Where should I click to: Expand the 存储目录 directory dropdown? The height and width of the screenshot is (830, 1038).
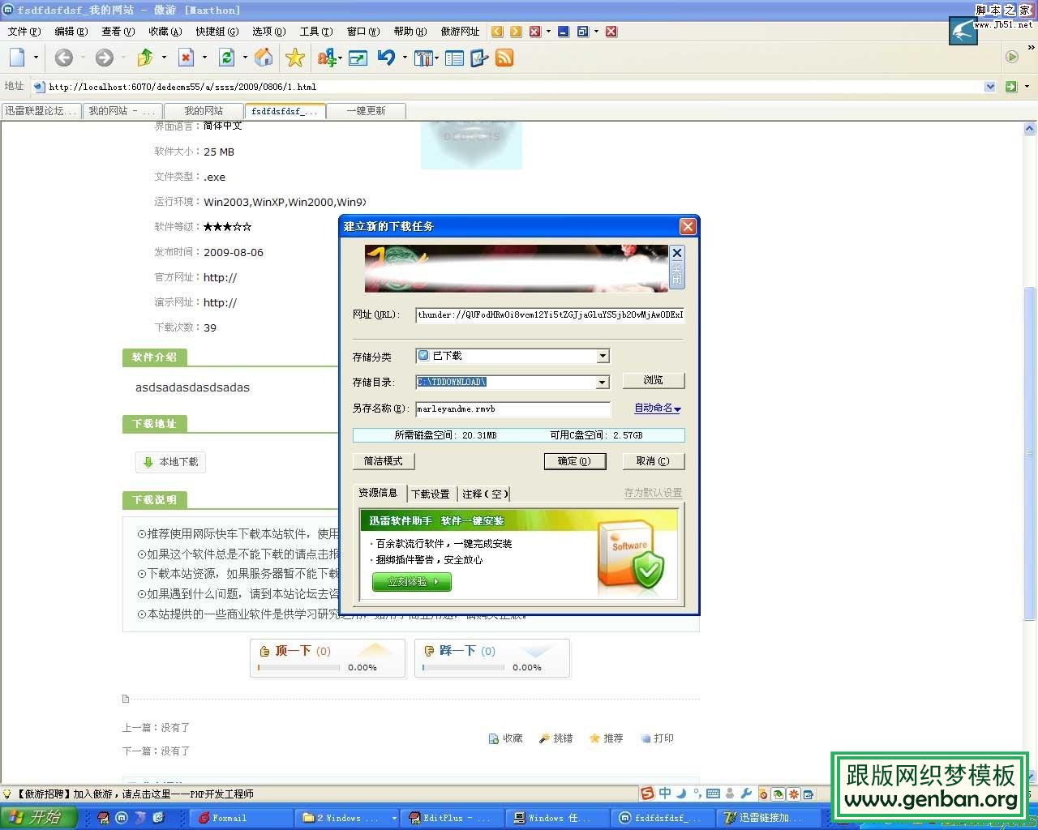point(602,382)
